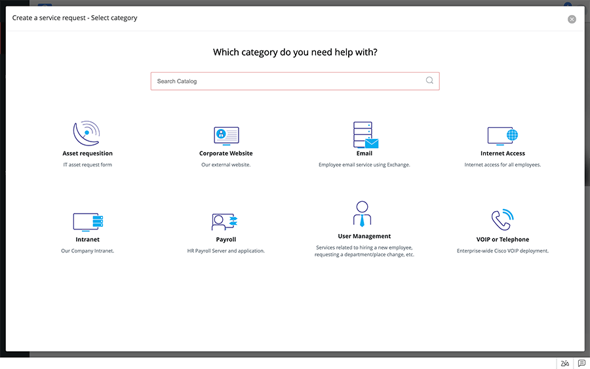This screenshot has width=590, height=369.
Task: Click the Asset requisition satellite dish icon
Action: click(87, 133)
